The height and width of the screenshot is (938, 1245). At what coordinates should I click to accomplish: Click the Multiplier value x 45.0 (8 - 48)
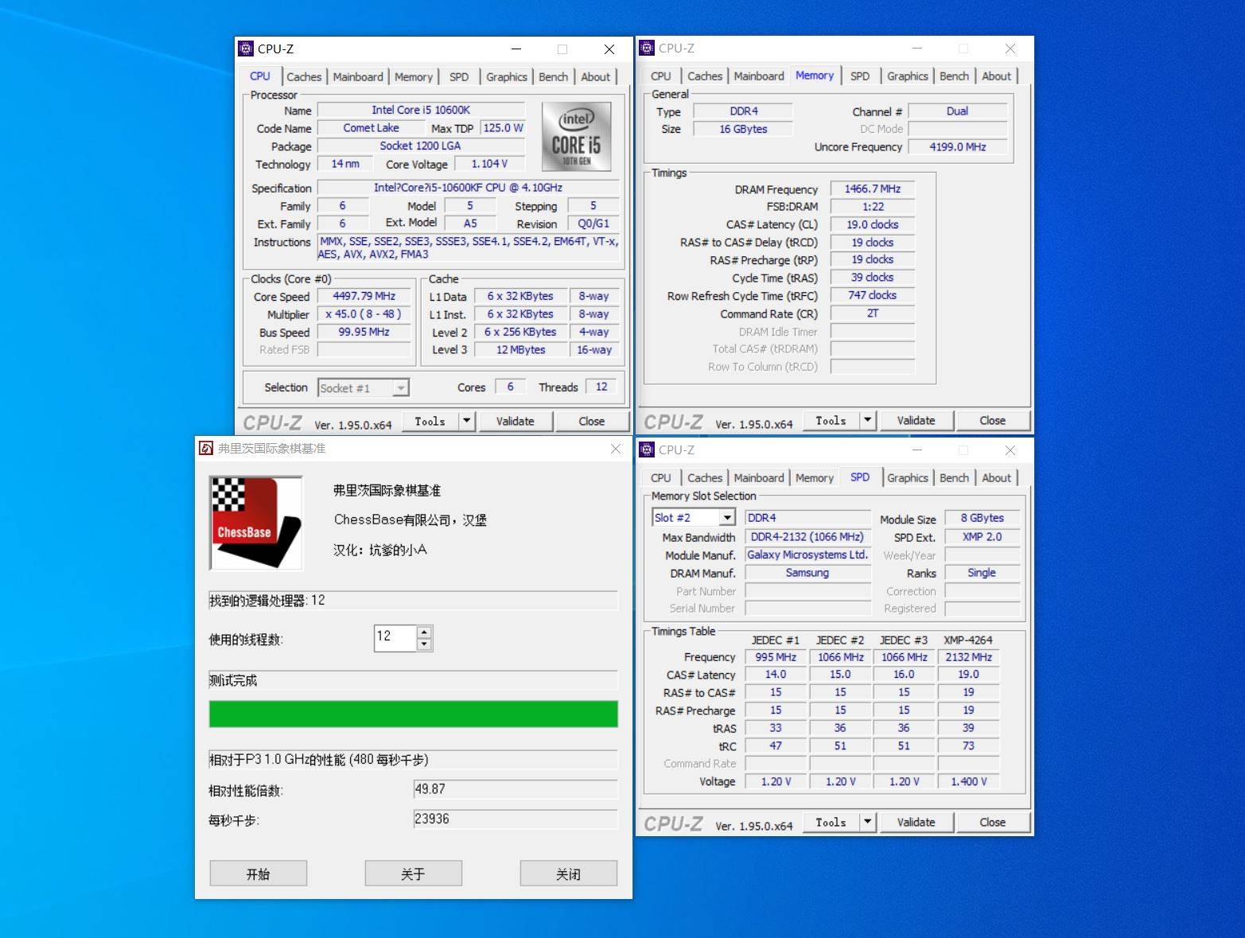click(x=364, y=314)
